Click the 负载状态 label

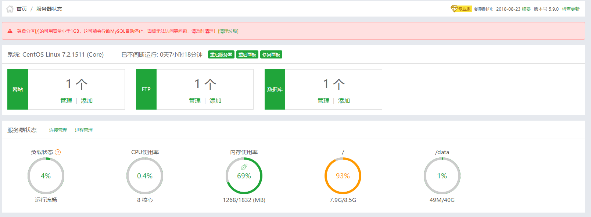pos(42,152)
